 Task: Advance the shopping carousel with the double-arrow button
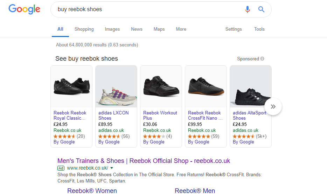[x=273, y=106]
